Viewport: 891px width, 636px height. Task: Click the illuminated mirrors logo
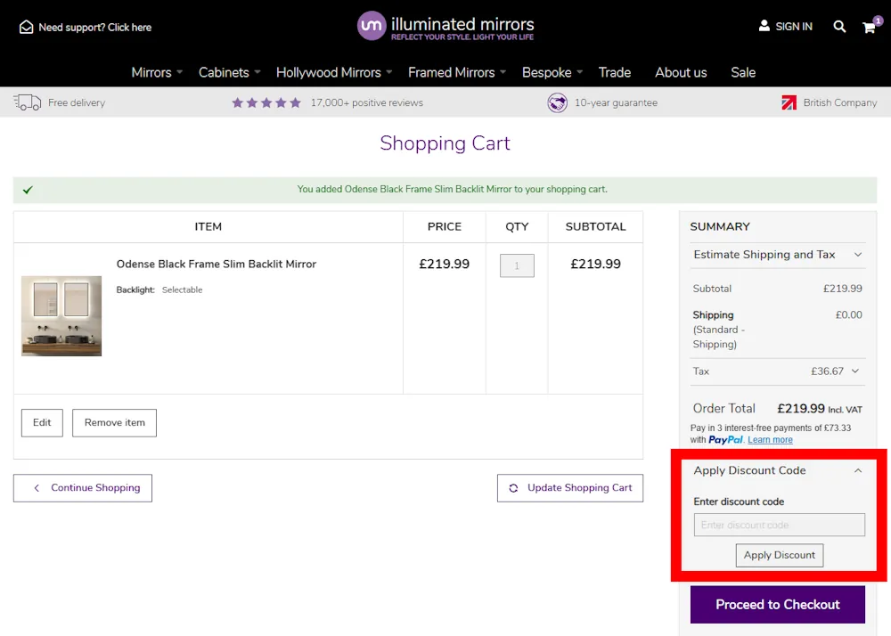coord(445,25)
